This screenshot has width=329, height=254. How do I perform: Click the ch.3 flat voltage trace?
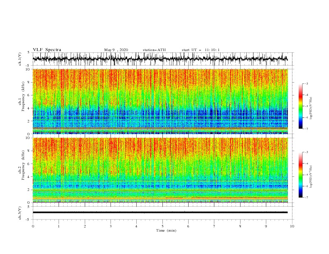(160, 212)
